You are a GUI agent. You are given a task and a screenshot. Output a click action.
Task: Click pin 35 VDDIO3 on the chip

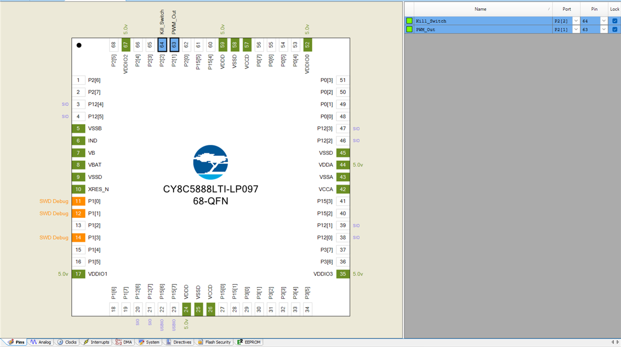(343, 274)
